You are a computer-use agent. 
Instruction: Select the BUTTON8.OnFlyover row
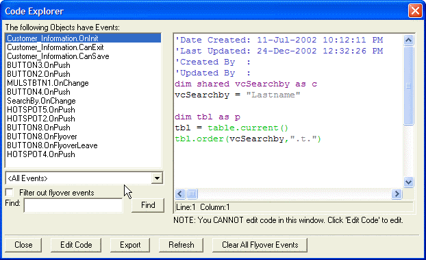[83, 137]
